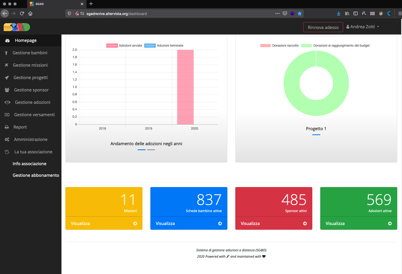Click arrow icon on Adozioni attive card
This screenshot has height=274, width=402.
(x=390, y=223)
